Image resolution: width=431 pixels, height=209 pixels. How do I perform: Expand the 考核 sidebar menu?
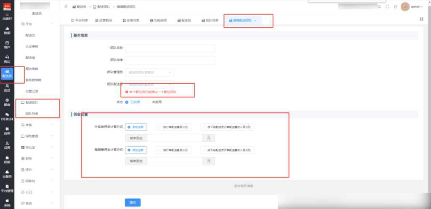(x=37, y=125)
